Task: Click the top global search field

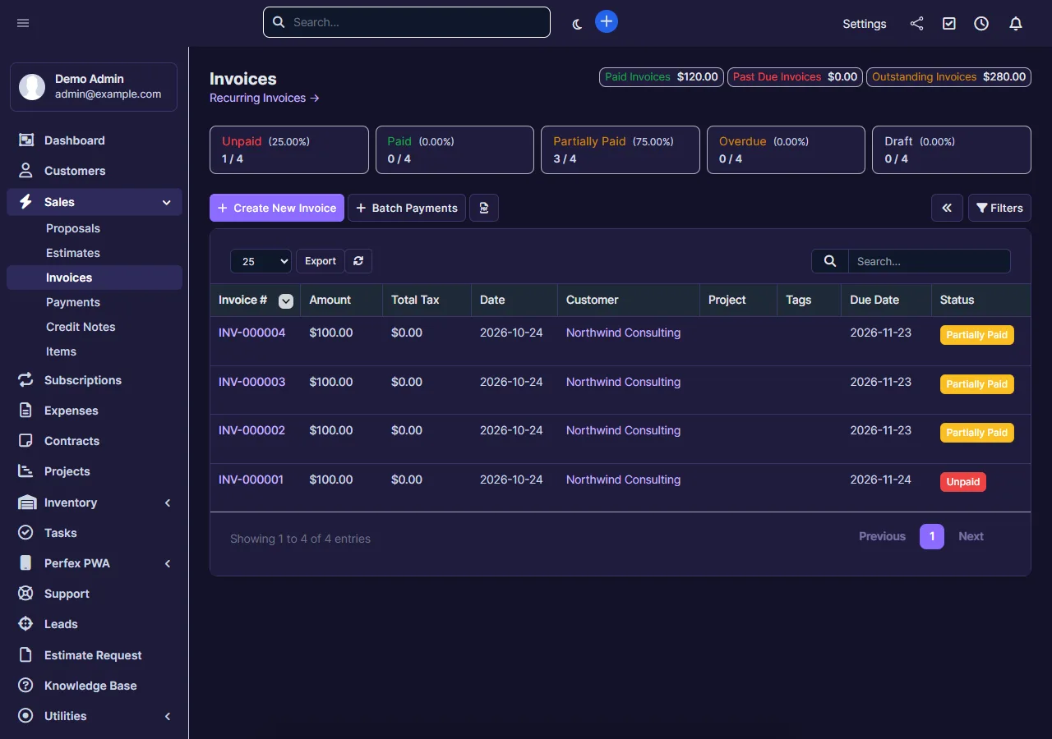Action: (407, 22)
